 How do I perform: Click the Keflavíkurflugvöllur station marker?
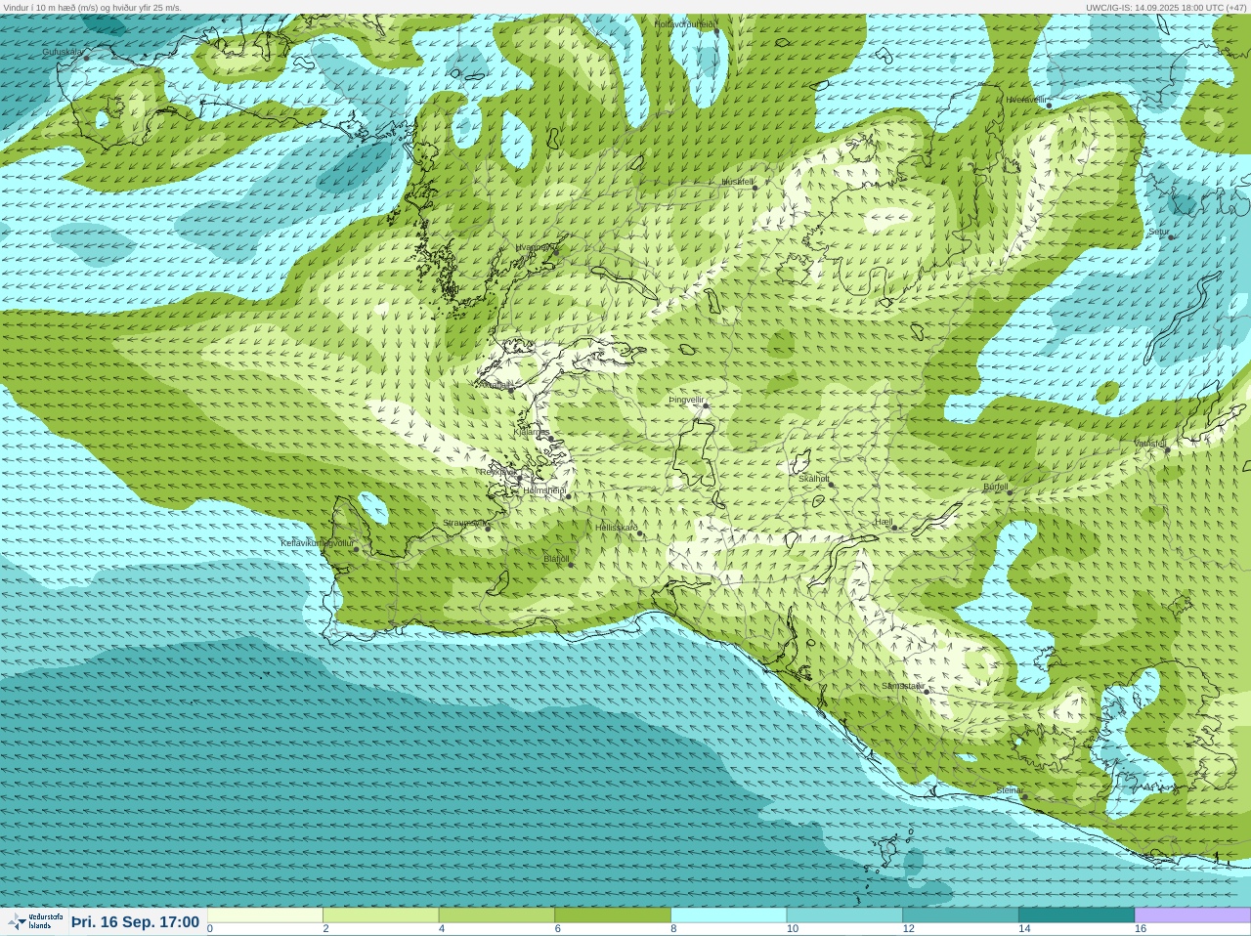(x=356, y=549)
